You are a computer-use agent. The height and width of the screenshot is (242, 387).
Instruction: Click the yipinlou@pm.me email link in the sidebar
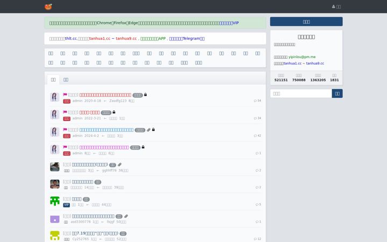[x=302, y=57]
